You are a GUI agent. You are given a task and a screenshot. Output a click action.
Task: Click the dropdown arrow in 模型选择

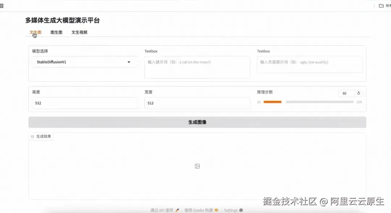pos(129,62)
